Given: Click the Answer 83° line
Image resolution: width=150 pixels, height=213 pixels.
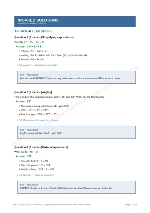Looking at the screenshot, I should 23,101.
